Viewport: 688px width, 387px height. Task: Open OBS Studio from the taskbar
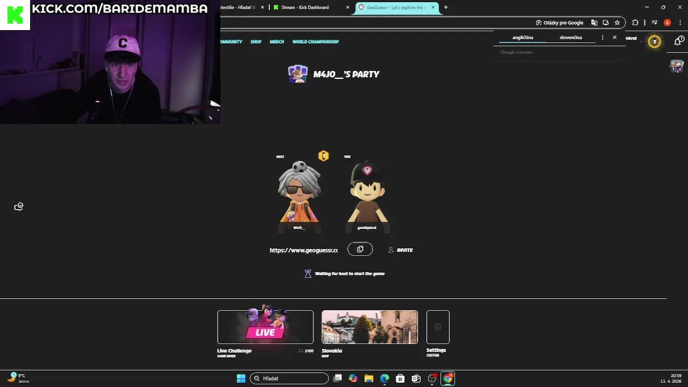[x=432, y=378]
